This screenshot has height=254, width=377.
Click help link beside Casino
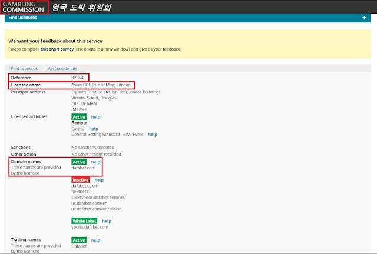94,129
